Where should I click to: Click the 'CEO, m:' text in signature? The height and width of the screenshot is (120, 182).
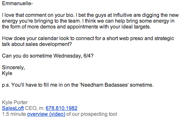35,108
